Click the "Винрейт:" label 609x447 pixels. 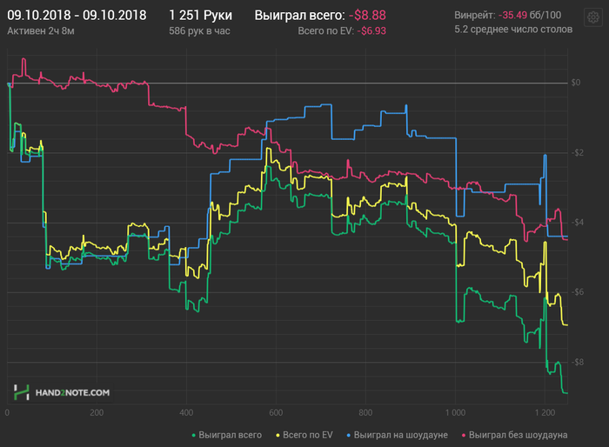(x=475, y=15)
